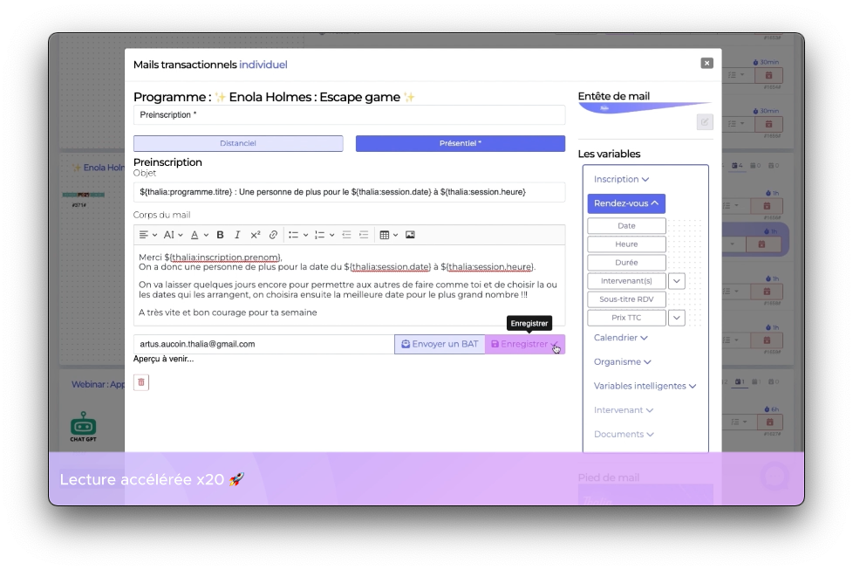This screenshot has height=570, width=853.
Task: Toggle bold formatting in mail body toolbar
Action: 220,235
